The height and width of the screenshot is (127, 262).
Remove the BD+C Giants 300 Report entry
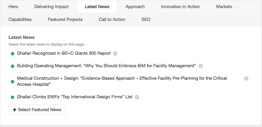click(x=115, y=53)
